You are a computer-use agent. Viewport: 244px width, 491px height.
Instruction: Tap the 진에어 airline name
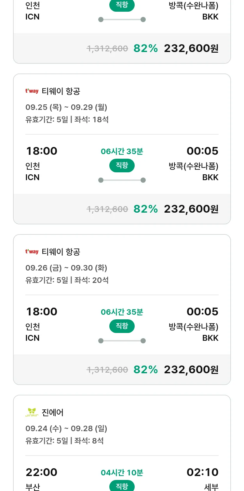pyautogui.click(x=53, y=413)
